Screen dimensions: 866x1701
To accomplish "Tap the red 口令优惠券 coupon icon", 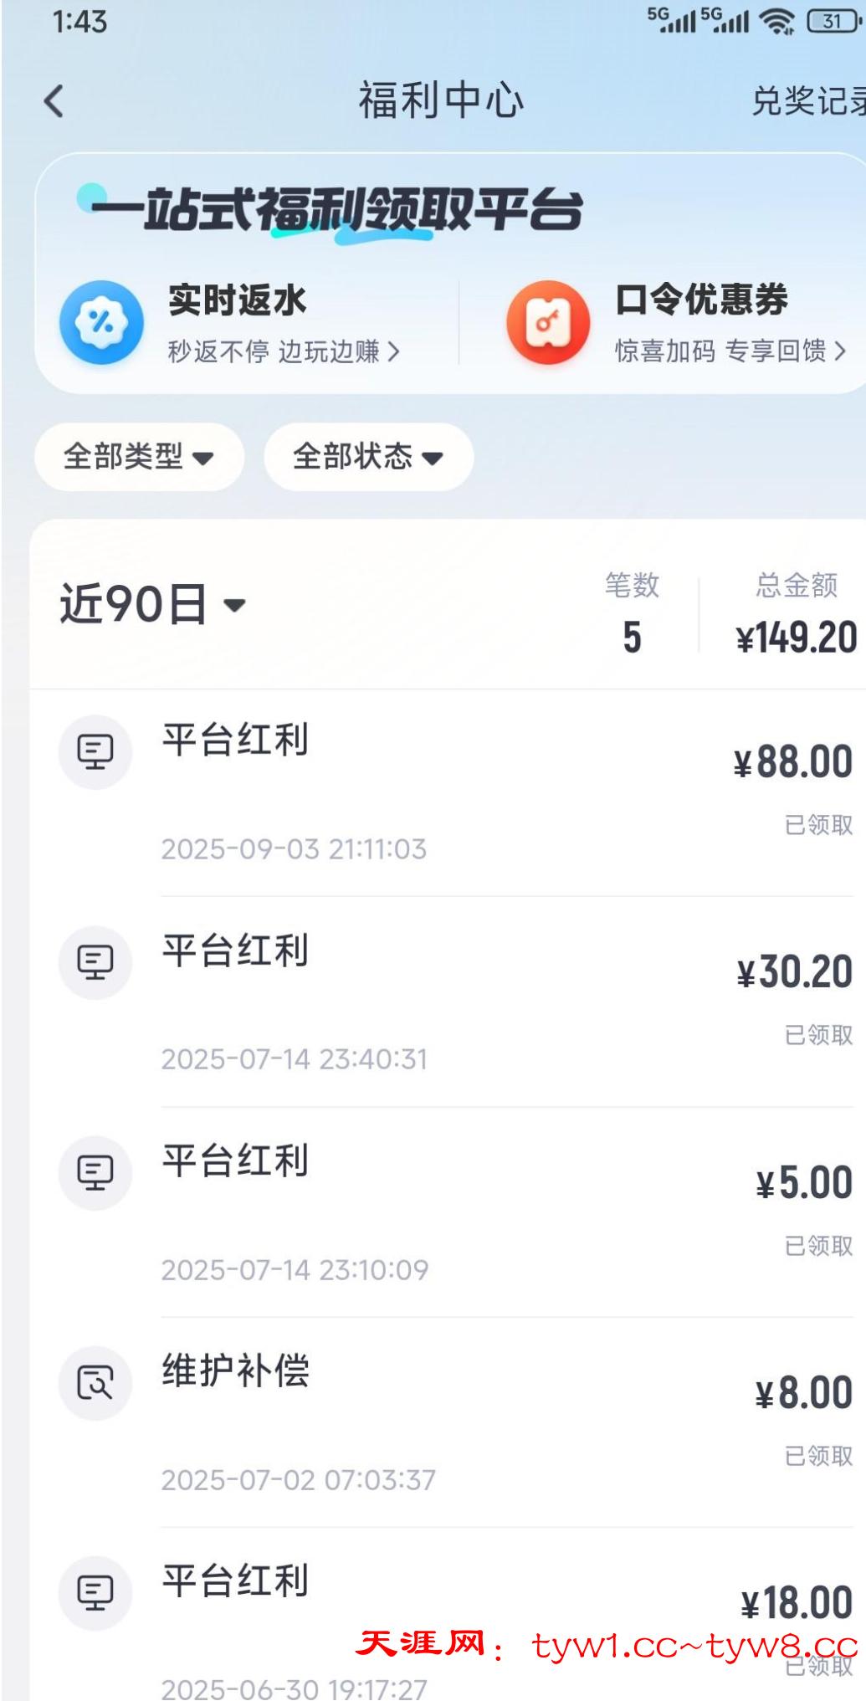I will (548, 322).
